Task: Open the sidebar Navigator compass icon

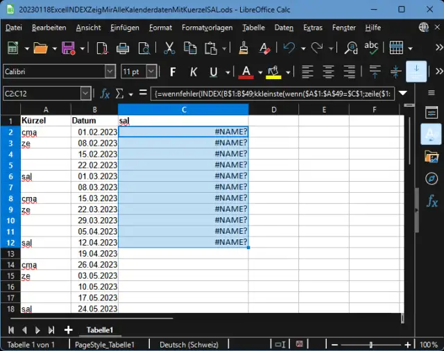Action: pyautogui.click(x=431, y=178)
